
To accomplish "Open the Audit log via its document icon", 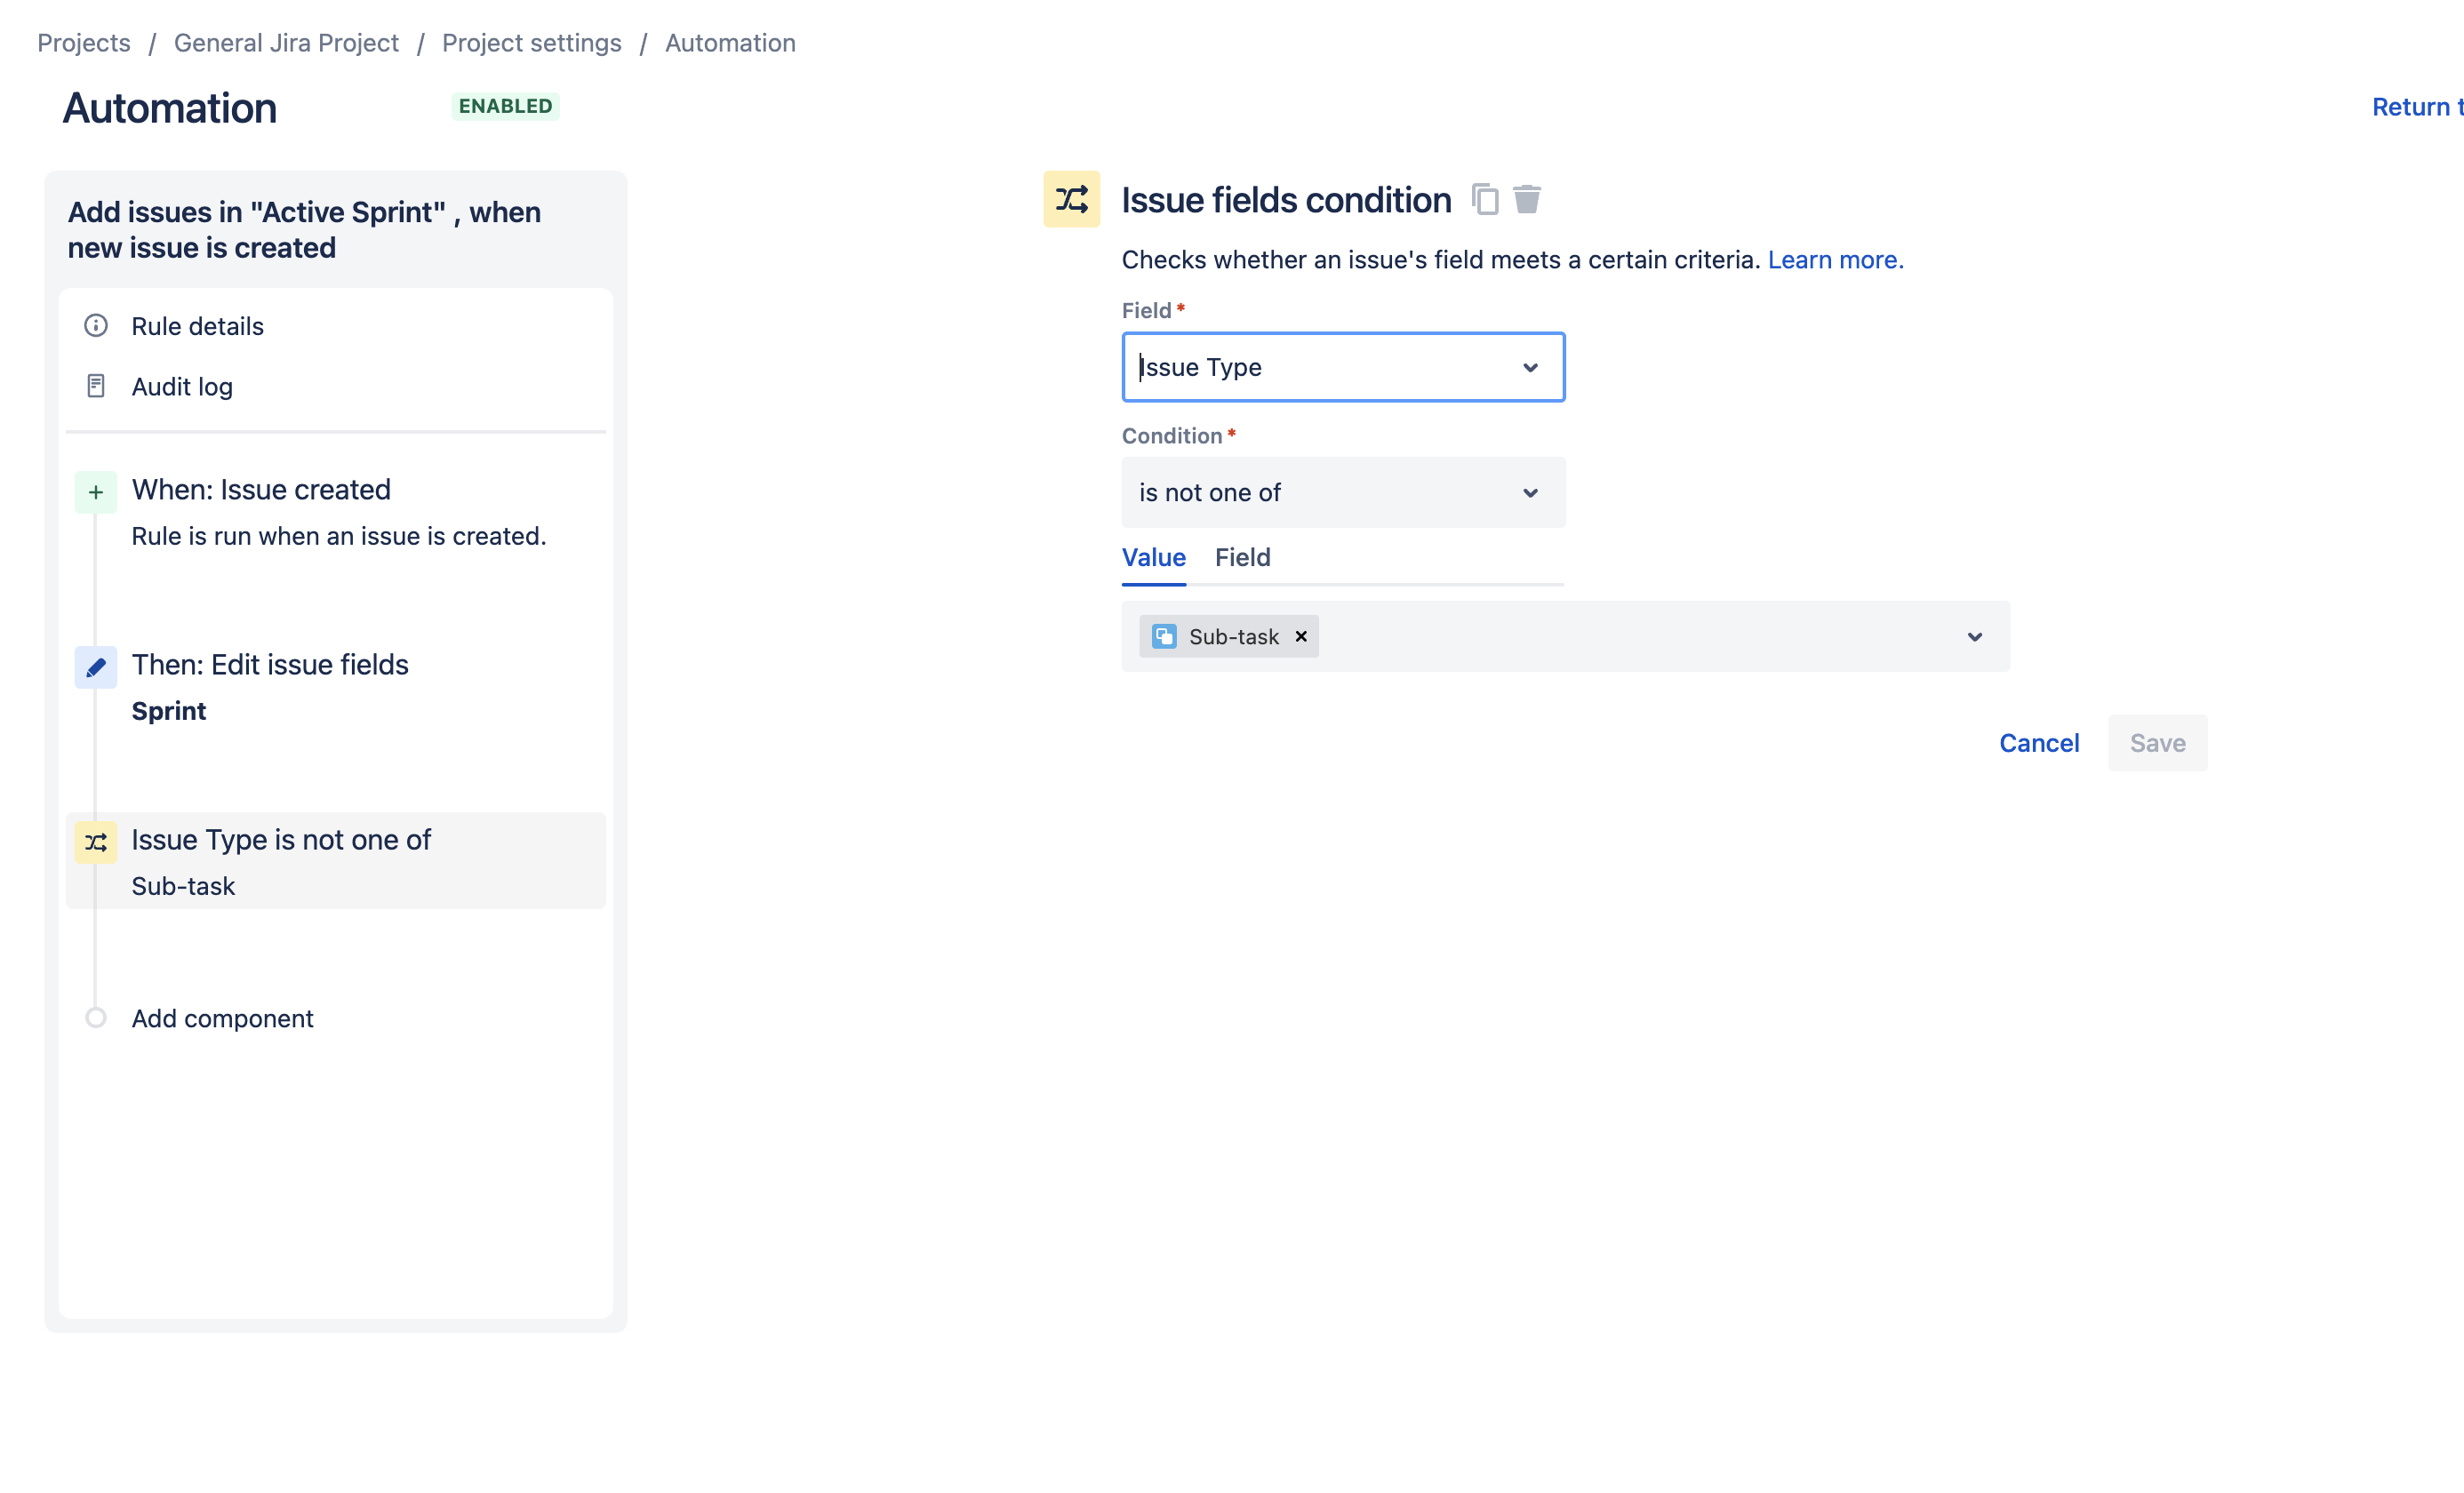I will [96, 385].
